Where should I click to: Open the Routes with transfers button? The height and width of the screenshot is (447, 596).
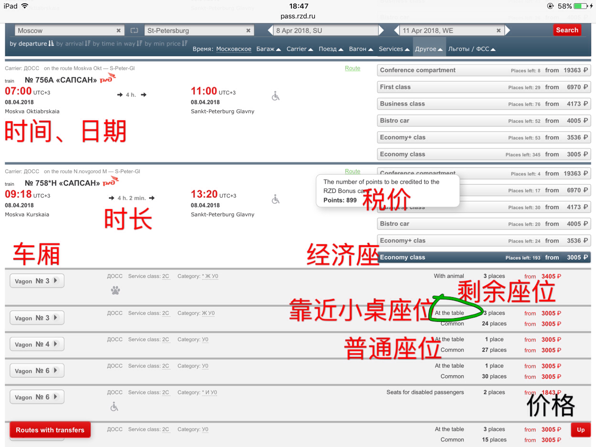[x=50, y=430]
